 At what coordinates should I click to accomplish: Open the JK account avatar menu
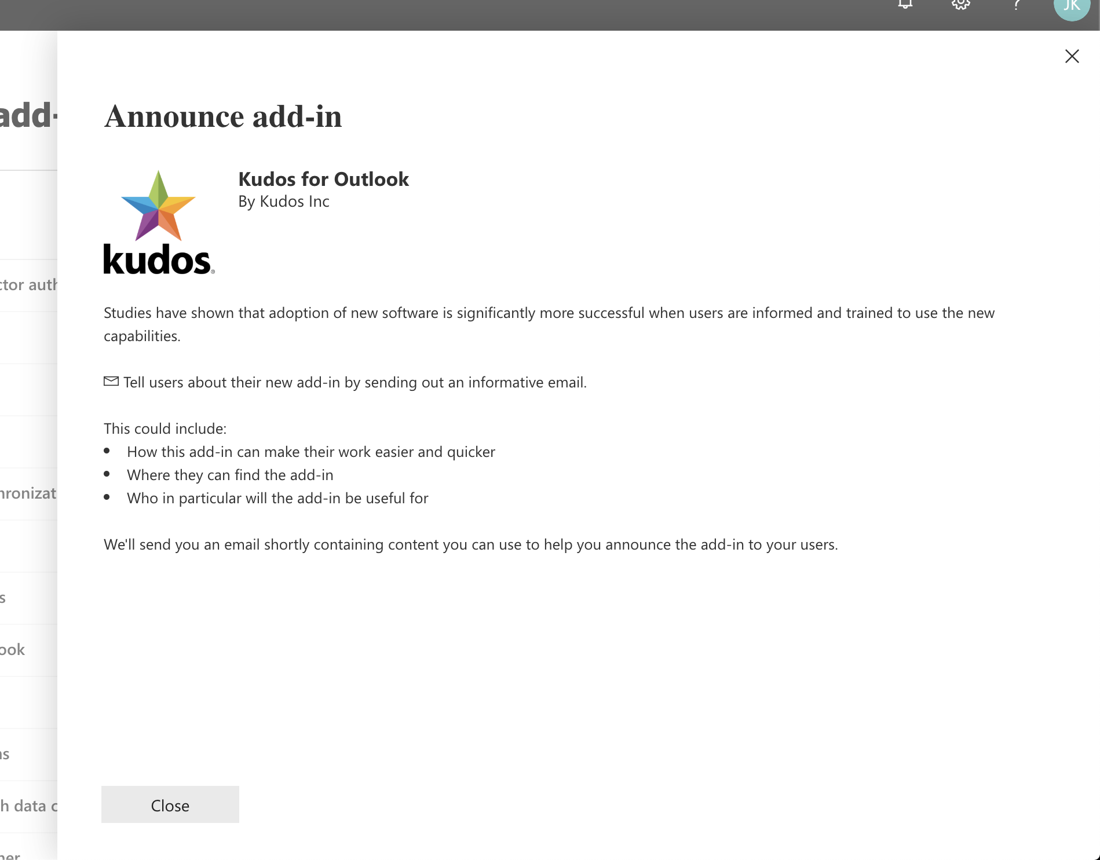[x=1072, y=7]
